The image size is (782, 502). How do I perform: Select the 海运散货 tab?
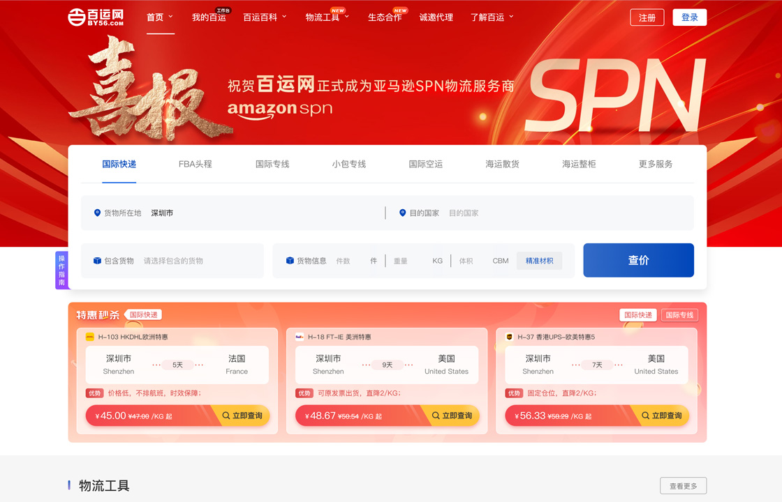(x=502, y=164)
